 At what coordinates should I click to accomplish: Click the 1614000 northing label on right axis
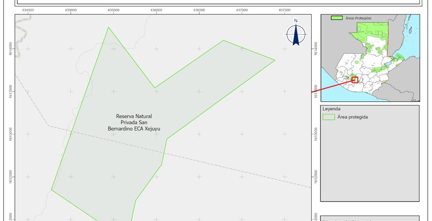pos(315,49)
